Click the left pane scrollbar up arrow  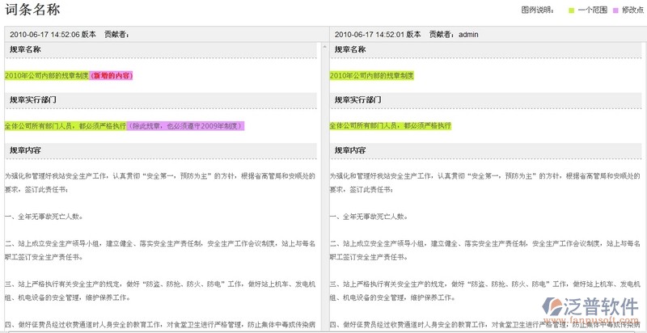click(x=324, y=46)
